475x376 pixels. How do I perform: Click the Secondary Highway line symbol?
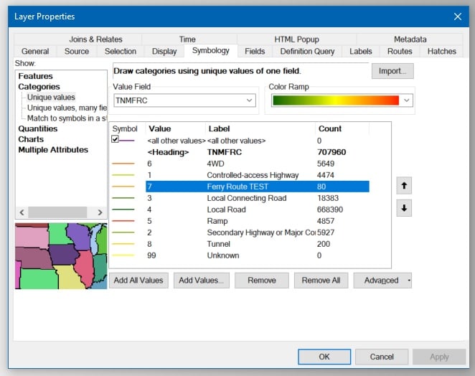(x=123, y=232)
